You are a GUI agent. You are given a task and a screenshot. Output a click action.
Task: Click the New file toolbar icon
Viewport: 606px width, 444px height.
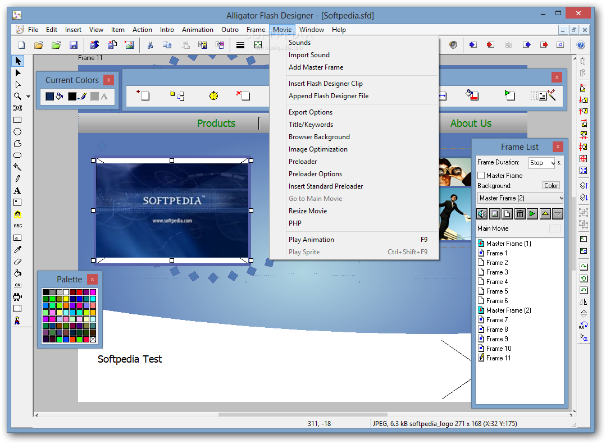click(x=22, y=45)
